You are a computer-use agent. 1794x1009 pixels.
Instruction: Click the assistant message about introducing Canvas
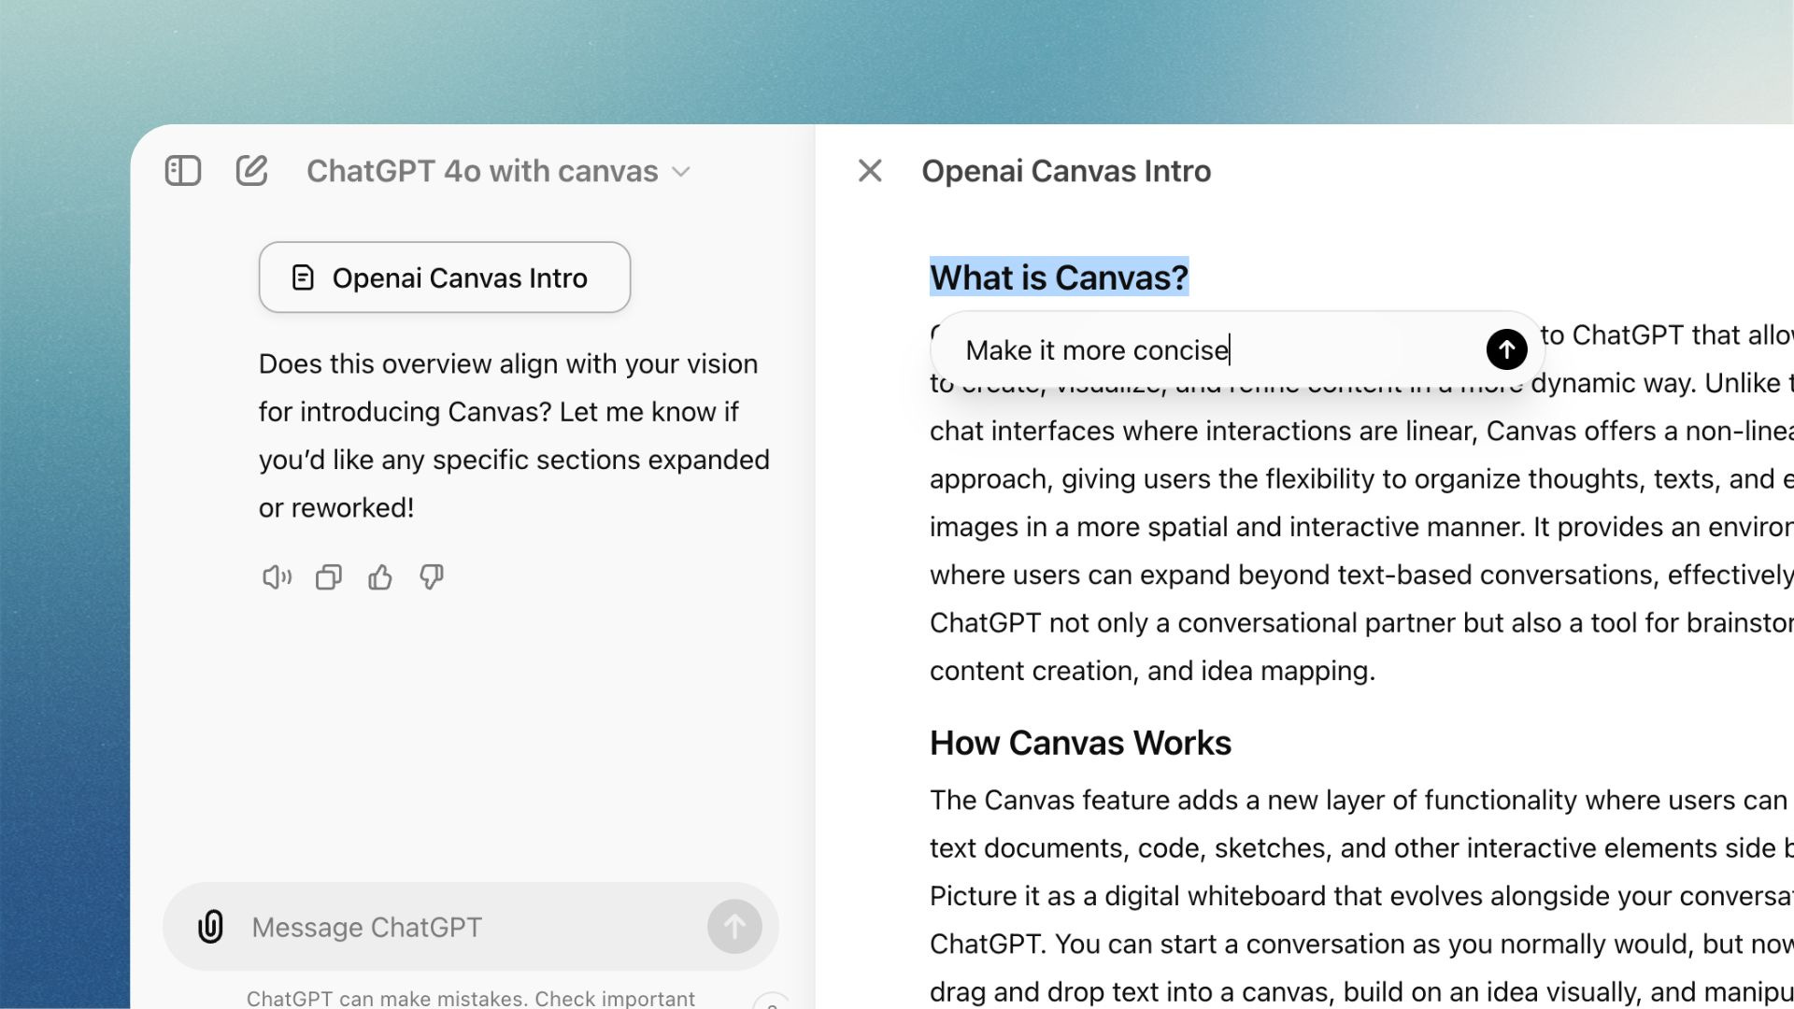[x=514, y=435]
